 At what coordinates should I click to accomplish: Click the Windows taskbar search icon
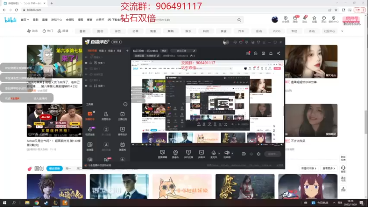pyautogui.click(x=14, y=202)
